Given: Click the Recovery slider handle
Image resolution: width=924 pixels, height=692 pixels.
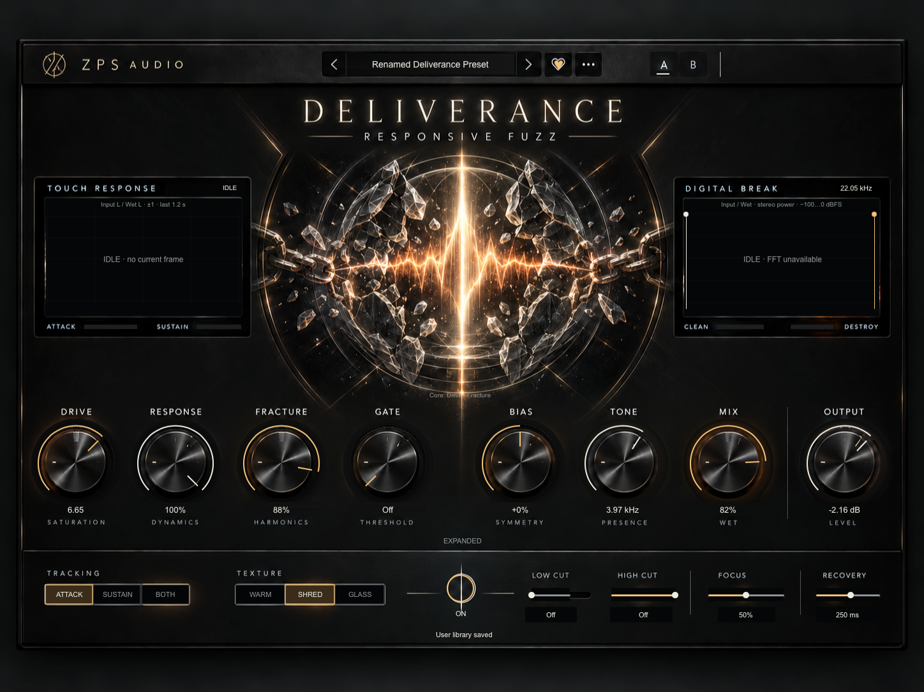Looking at the screenshot, I should [x=851, y=595].
